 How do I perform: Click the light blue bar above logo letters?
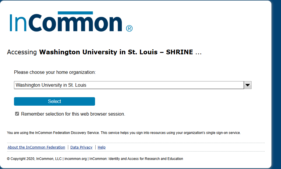(x=75, y=13)
